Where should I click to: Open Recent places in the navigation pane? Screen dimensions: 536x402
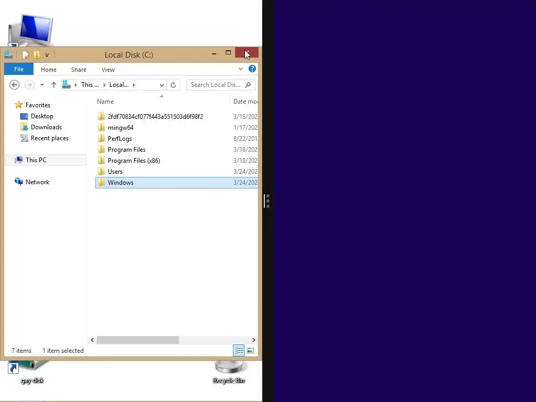(50, 138)
